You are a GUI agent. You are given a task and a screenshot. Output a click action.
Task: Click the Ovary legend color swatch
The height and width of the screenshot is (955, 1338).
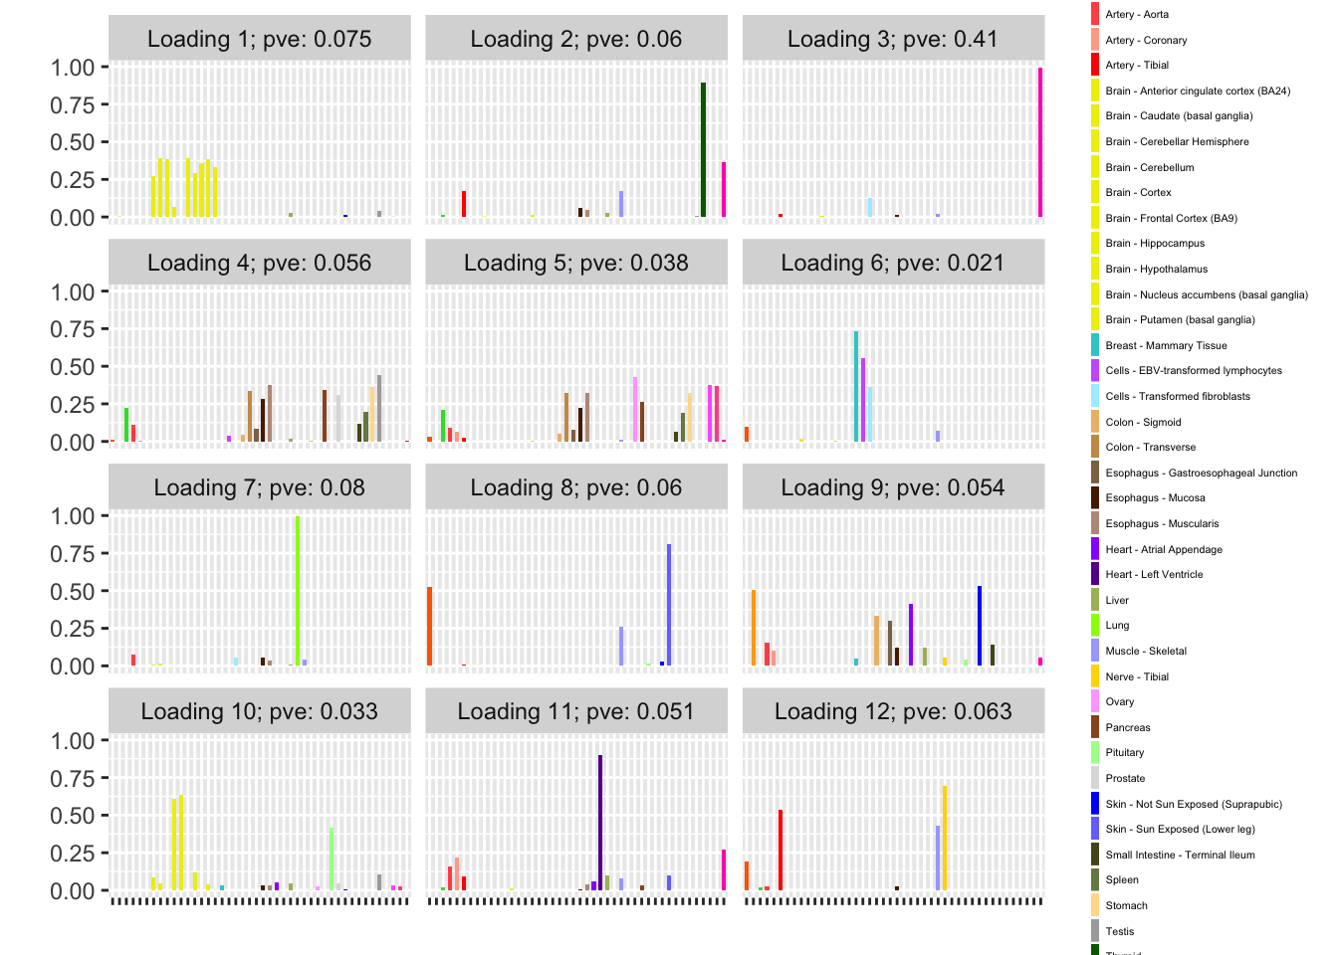pos(1095,701)
